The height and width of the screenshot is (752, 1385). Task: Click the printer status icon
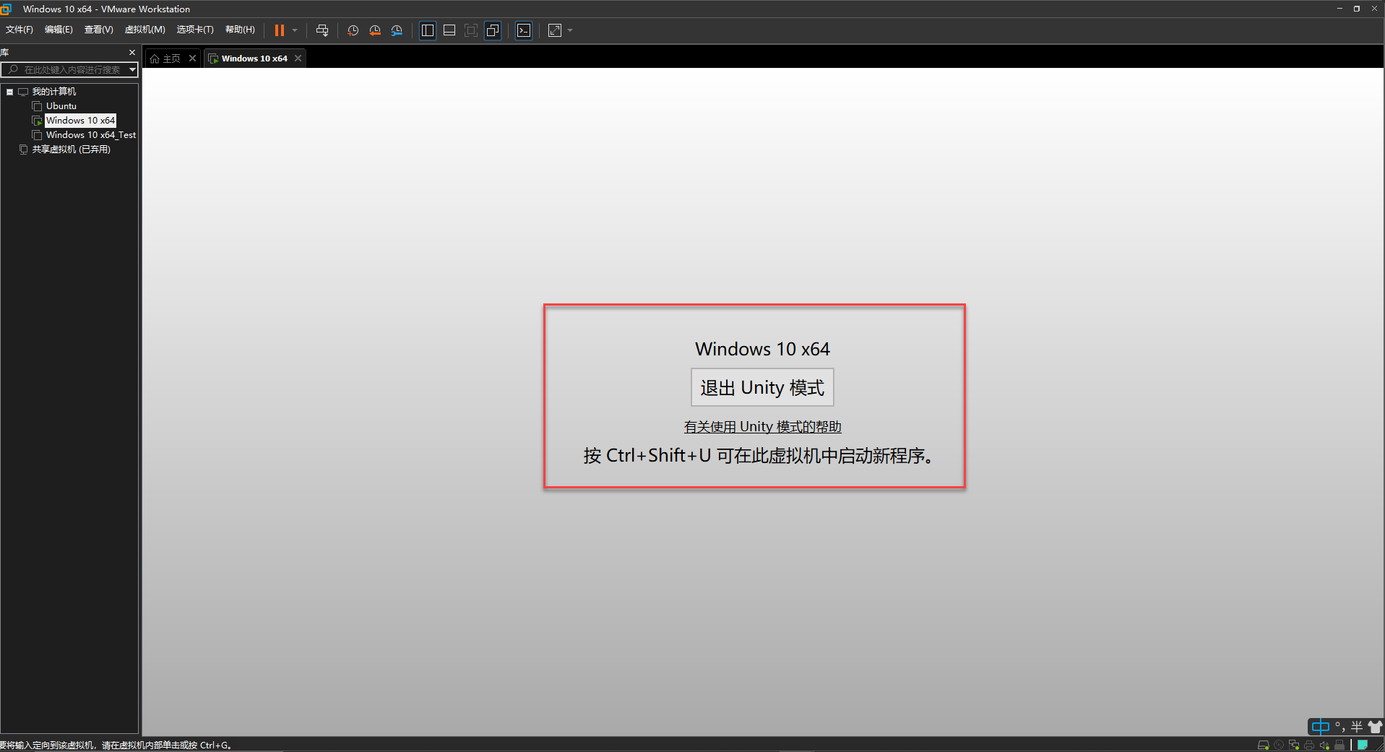coord(1309,745)
